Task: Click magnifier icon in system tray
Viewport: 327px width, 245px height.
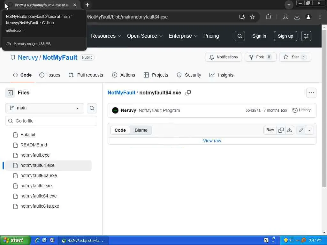Action: 304,240
